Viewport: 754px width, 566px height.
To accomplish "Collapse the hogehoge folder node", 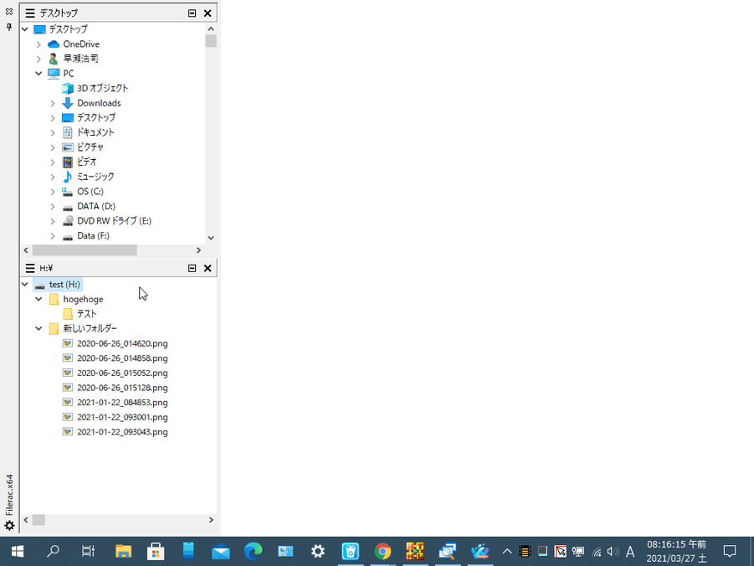I will pyautogui.click(x=39, y=299).
